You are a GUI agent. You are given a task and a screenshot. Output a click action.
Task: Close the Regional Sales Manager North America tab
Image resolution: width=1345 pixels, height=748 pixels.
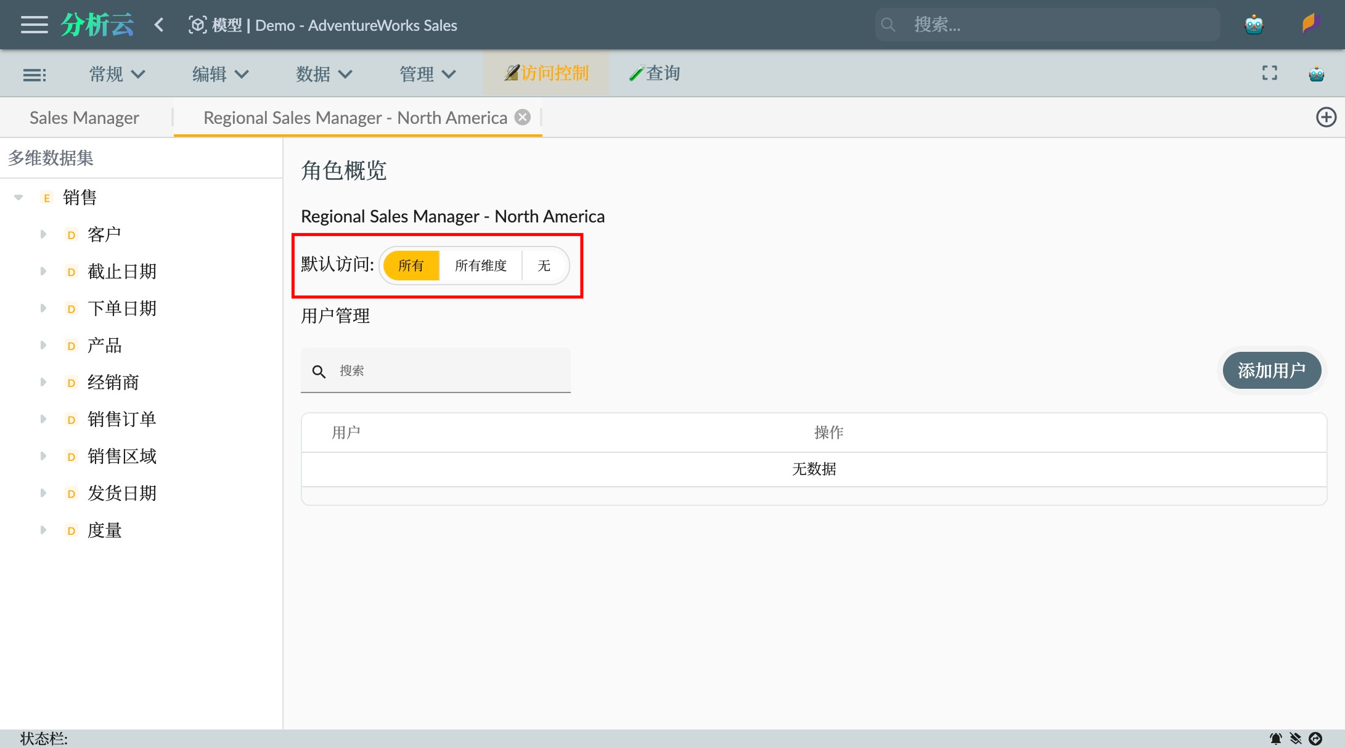tap(523, 117)
